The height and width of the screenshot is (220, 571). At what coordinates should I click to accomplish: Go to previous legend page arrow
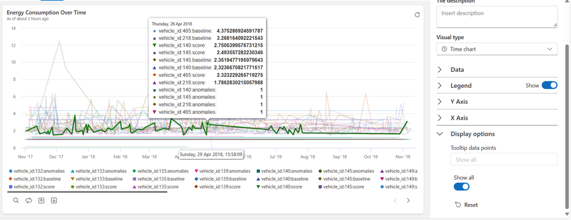pyautogui.click(x=396, y=201)
